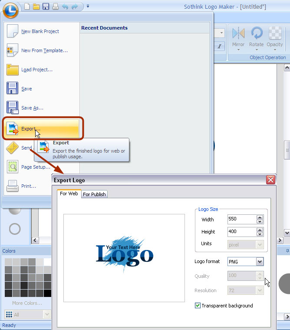
Task: Select the Save menu entry
Action: 42,89
